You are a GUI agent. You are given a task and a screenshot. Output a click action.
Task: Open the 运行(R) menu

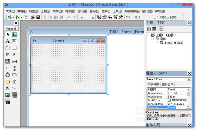pos(82,11)
